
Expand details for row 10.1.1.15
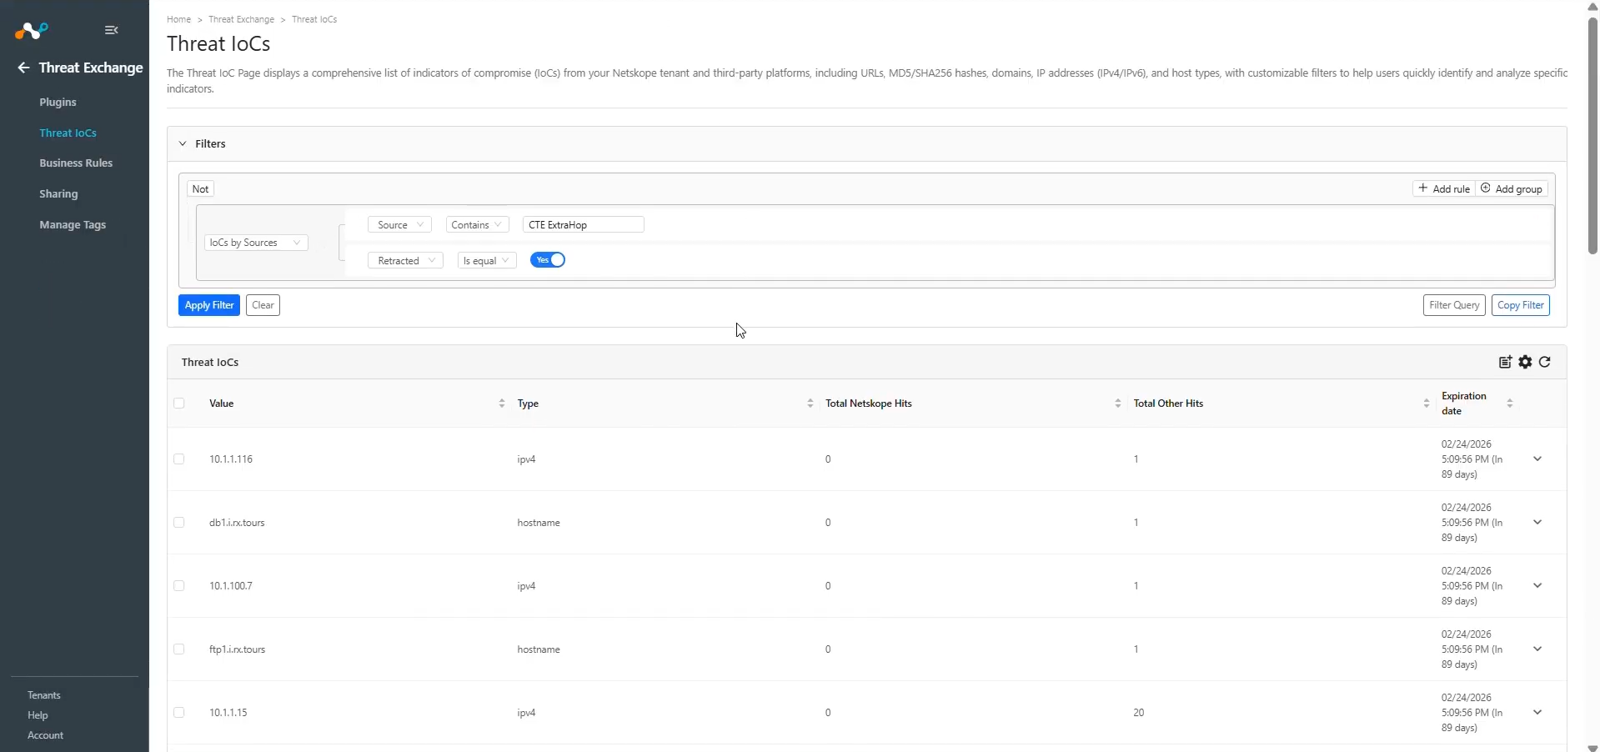(x=1537, y=713)
